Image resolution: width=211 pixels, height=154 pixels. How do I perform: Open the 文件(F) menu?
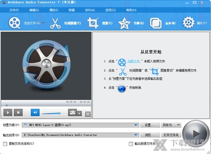click(14, 10)
